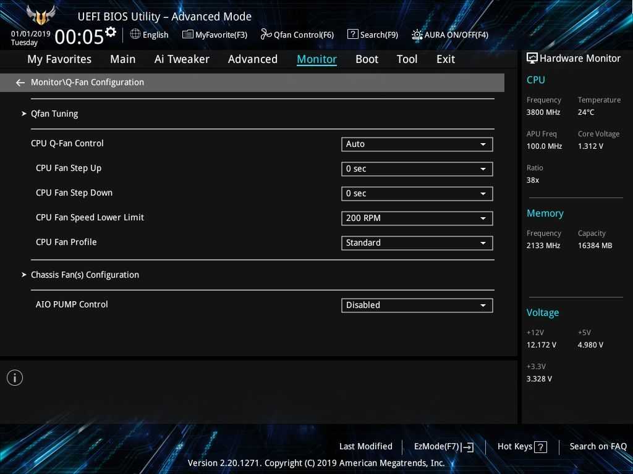The image size is (633, 474).
Task: Open the CPU Fan Step Up dropdown
Action: tap(417, 169)
